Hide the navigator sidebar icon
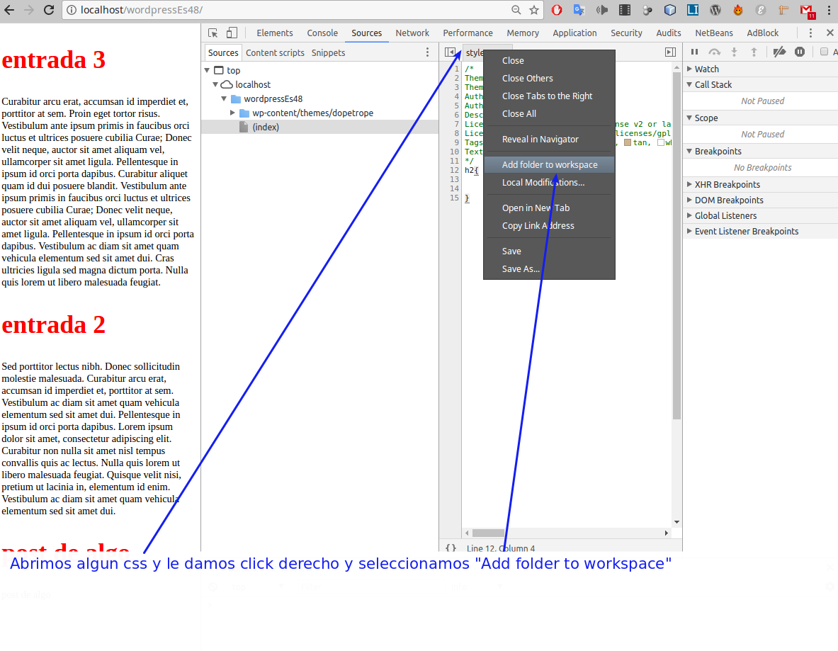The image size is (838, 651). (450, 52)
